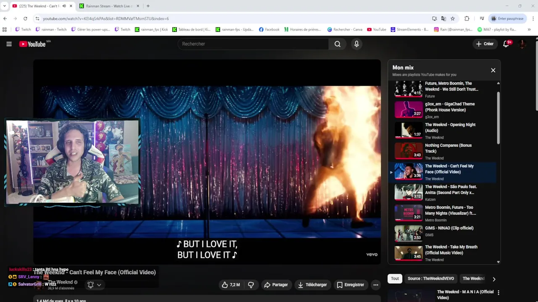Play GigaChad Theme Phonk House Version
This screenshot has width=538, height=302.
[443, 110]
